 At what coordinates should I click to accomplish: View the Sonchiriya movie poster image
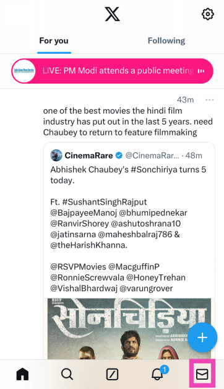pos(129,329)
